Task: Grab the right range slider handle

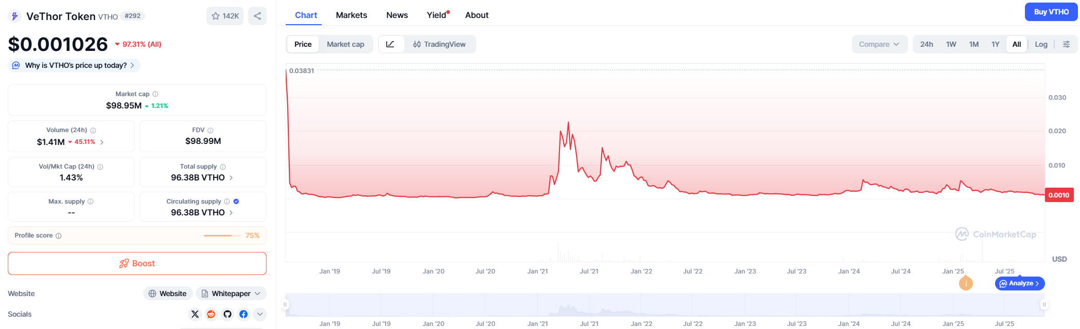Action: [x=1044, y=305]
